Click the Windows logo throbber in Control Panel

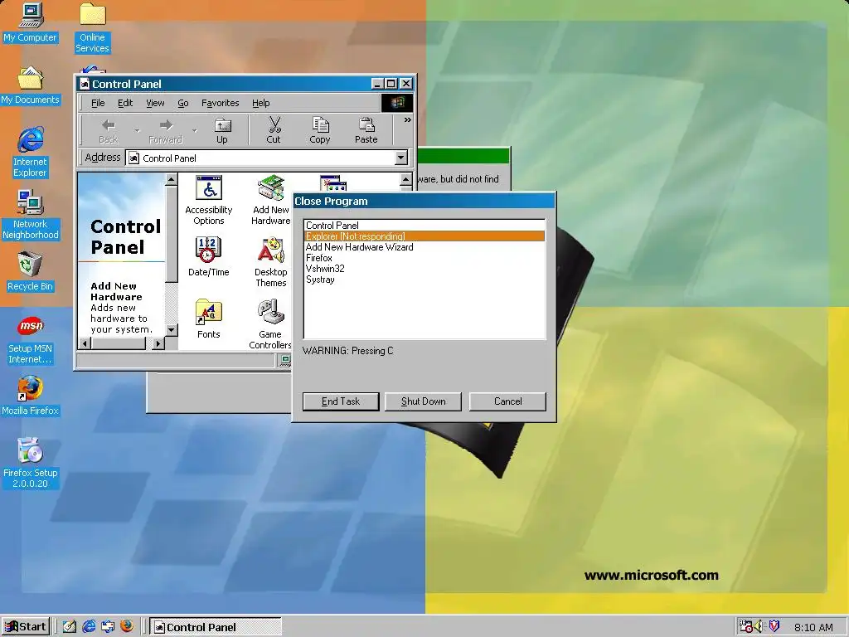click(x=397, y=103)
